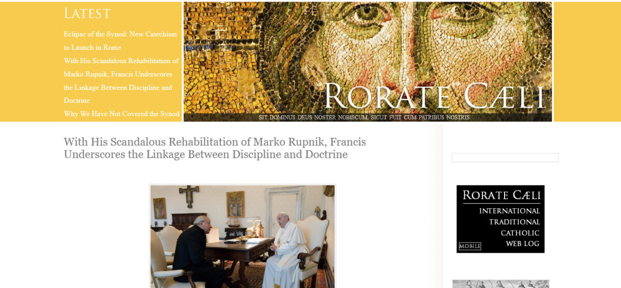621x288 pixels.
Task: Click the crucifix on the wall in photo
Action: click(189, 196)
